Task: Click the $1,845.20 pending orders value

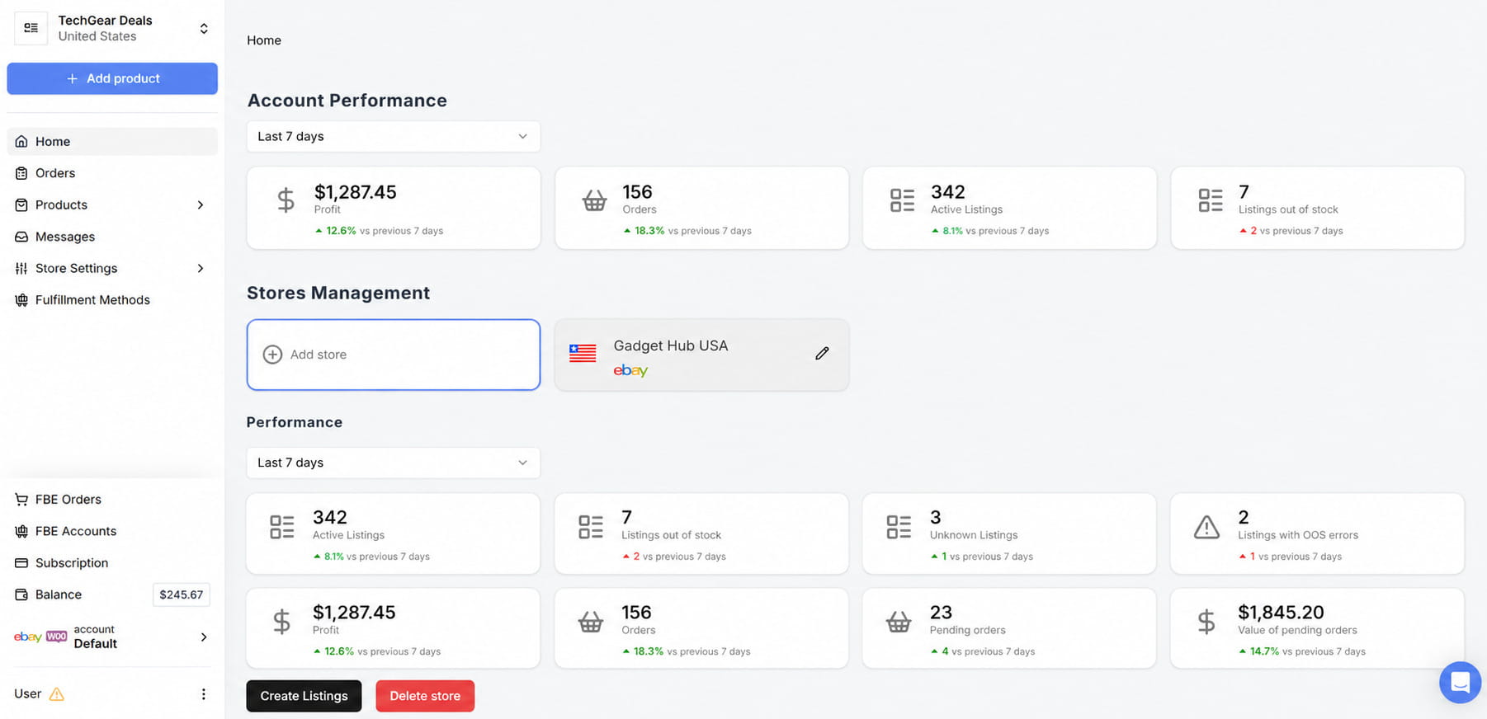Action: point(1281,613)
